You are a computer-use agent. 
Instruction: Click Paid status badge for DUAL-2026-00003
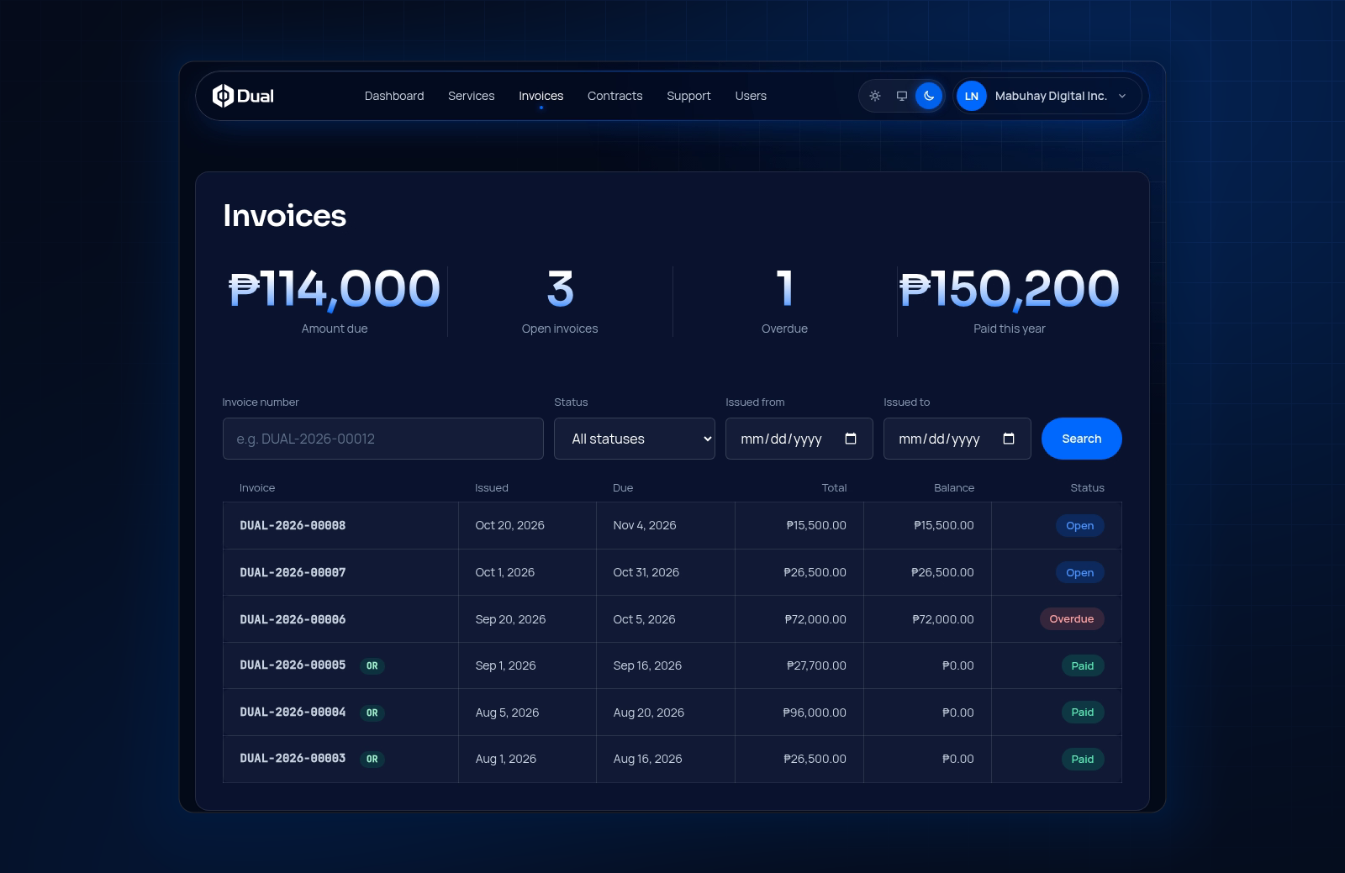(1083, 760)
